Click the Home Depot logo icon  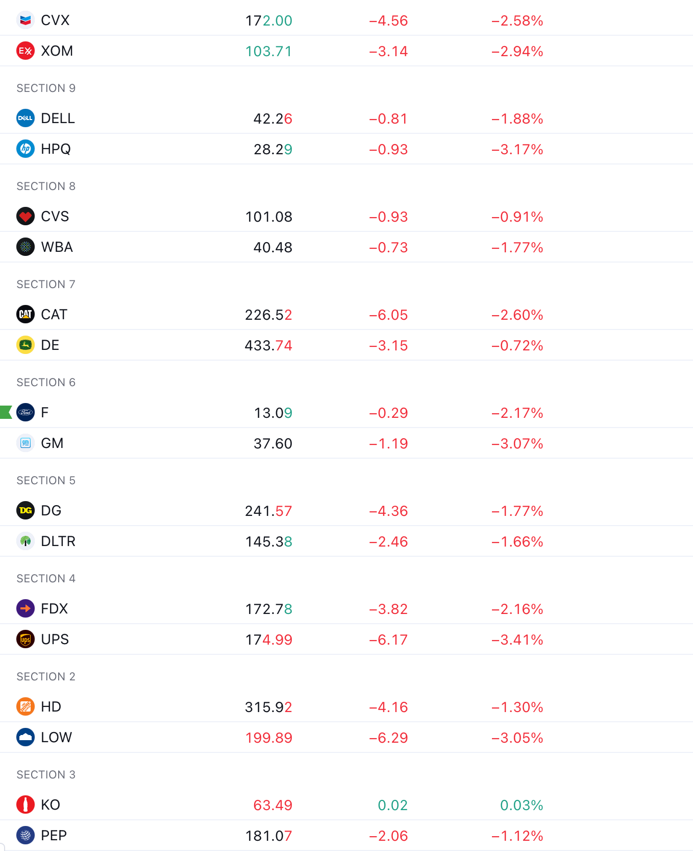(x=26, y=707)
